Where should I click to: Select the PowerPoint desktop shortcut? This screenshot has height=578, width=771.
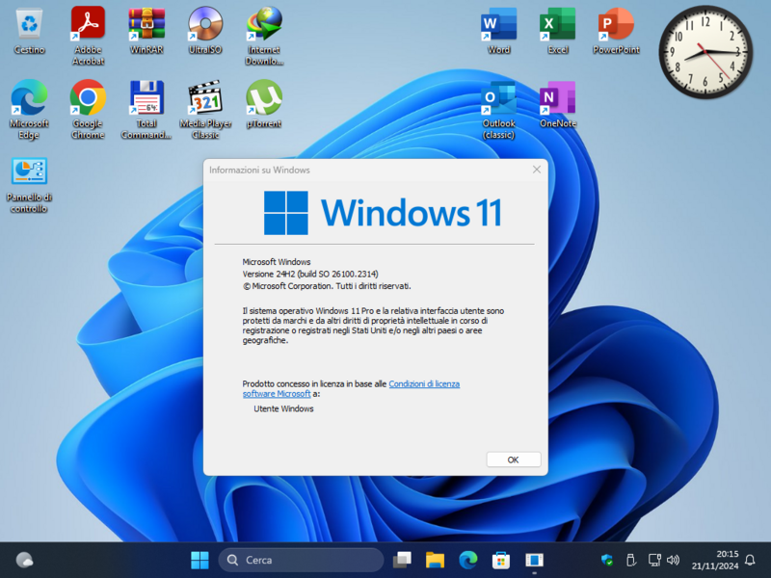point(616,31)
